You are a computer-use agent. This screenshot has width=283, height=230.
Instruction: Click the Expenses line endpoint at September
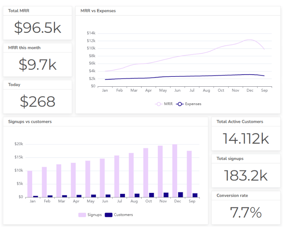pos(264,75)
